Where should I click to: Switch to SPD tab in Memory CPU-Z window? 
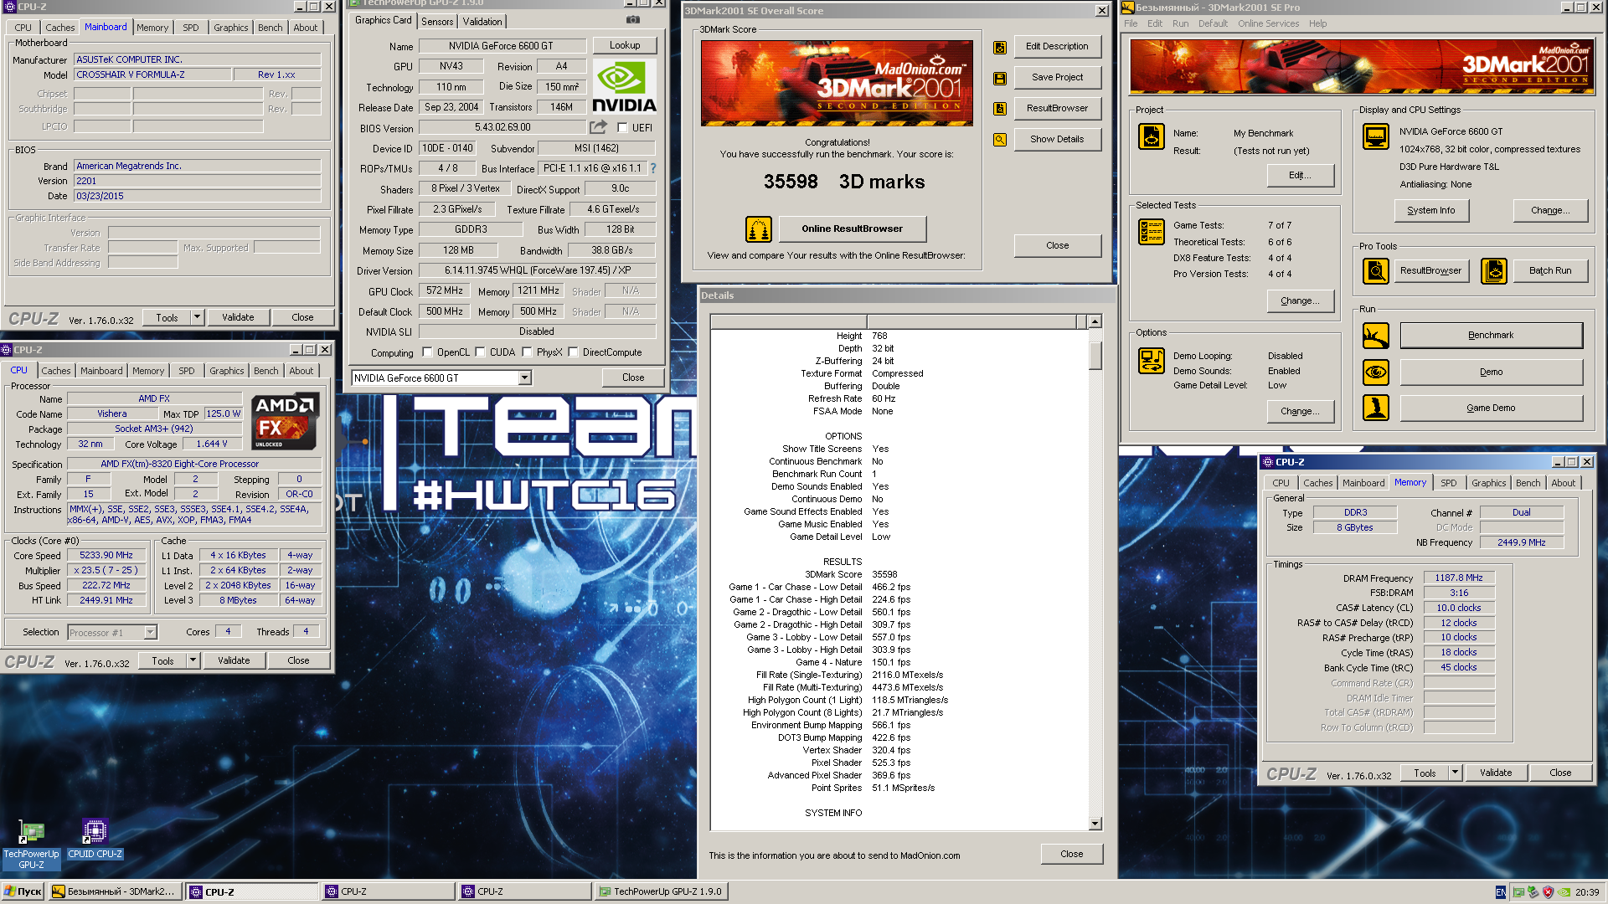coord(1448,483)
